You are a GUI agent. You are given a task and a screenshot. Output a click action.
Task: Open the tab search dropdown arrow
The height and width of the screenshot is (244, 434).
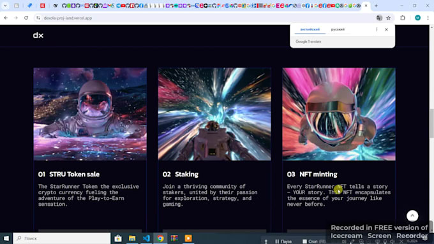point(5,6)
